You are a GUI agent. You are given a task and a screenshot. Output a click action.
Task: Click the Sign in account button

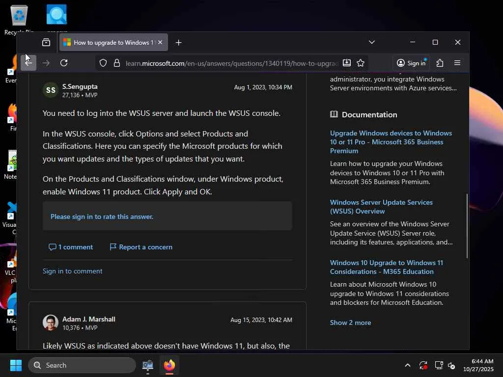click(x=411, y=63)
